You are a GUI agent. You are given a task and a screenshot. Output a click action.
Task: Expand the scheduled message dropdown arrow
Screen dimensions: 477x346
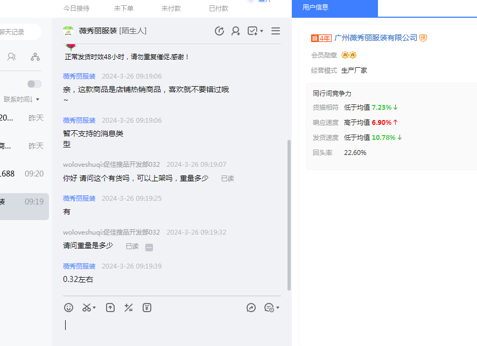coord(278,308)
